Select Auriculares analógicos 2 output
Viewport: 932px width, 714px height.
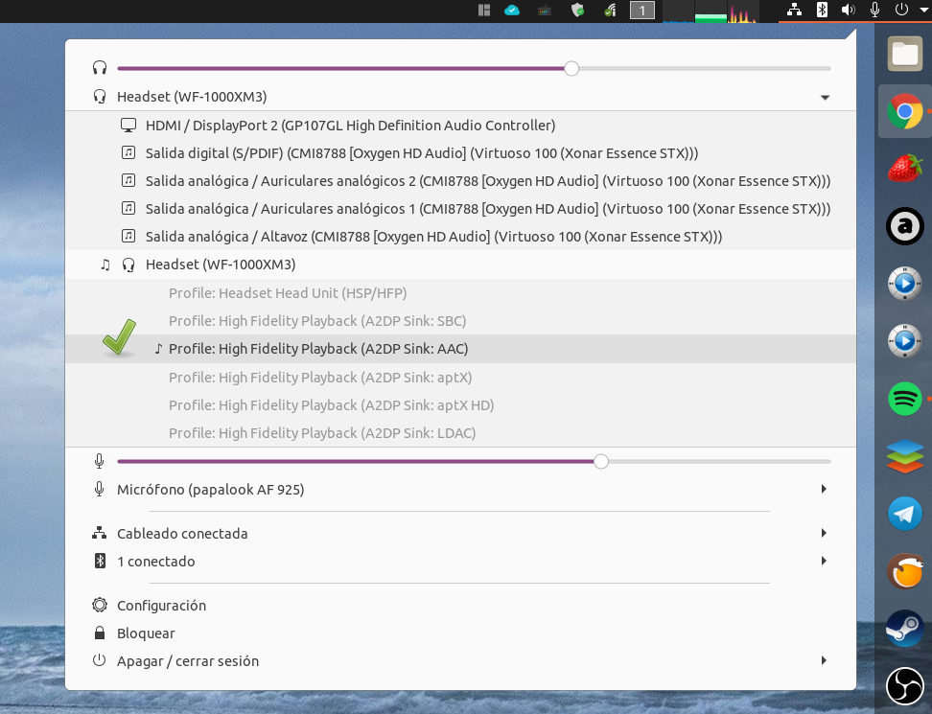coord(460,181)
